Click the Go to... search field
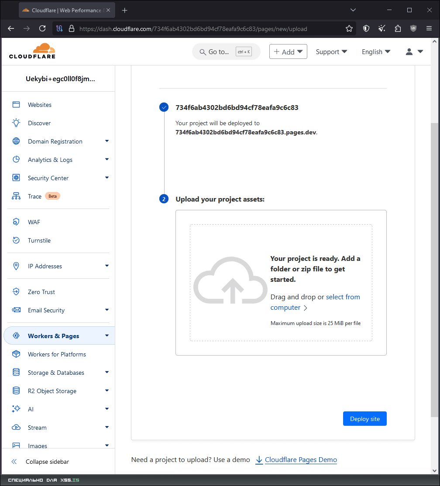 226,51
